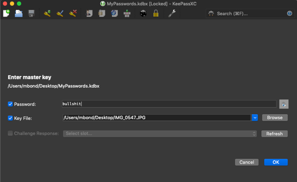Click the Enter master key heading
Image resolution: width=297 pixels, height=182 pixels.
(x=29, y=77)
